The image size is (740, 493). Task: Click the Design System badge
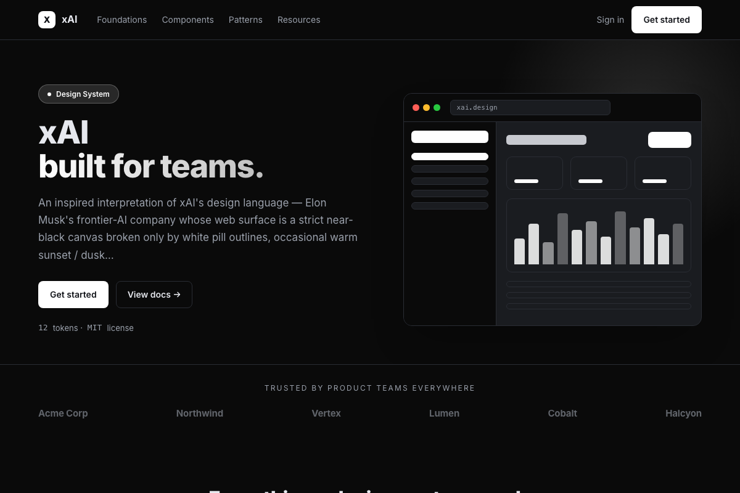(x=78, y=94)
